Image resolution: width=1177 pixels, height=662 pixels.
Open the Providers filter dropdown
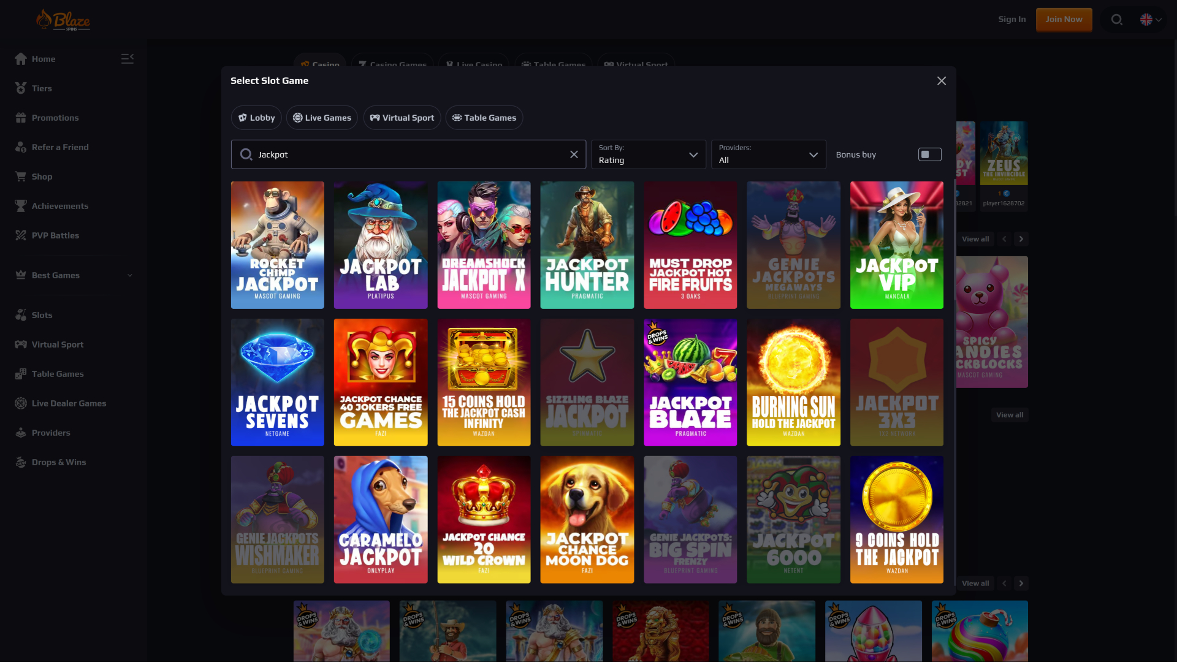[768, 154]
